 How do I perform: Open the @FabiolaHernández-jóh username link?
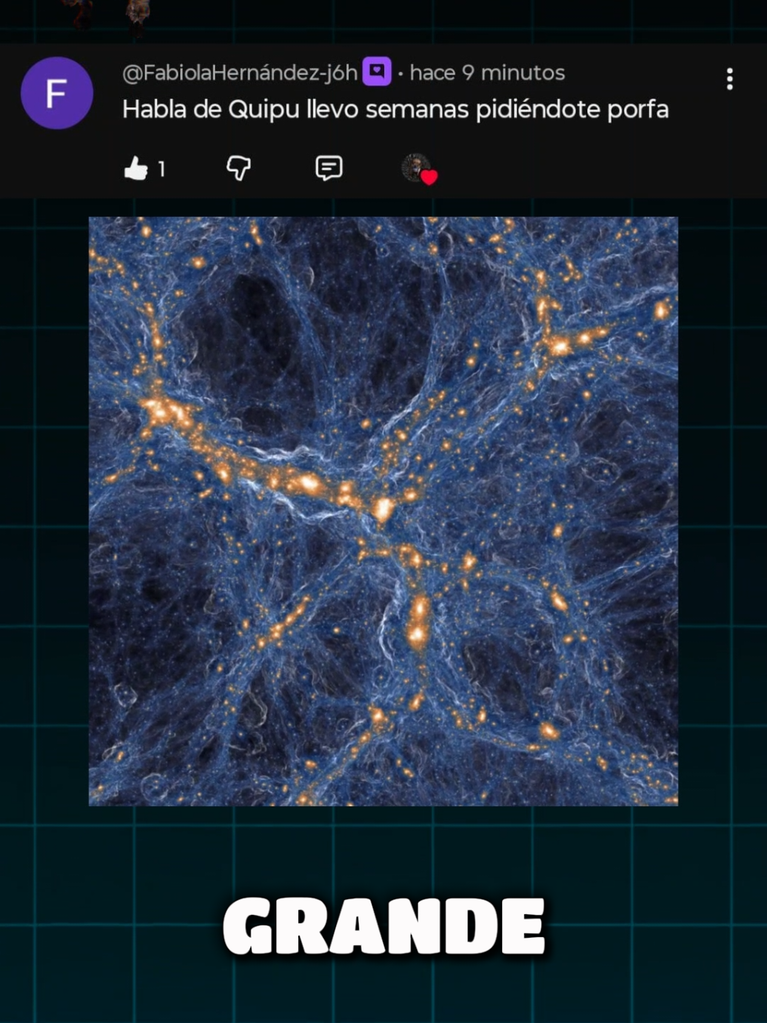[x=239, y=73]
